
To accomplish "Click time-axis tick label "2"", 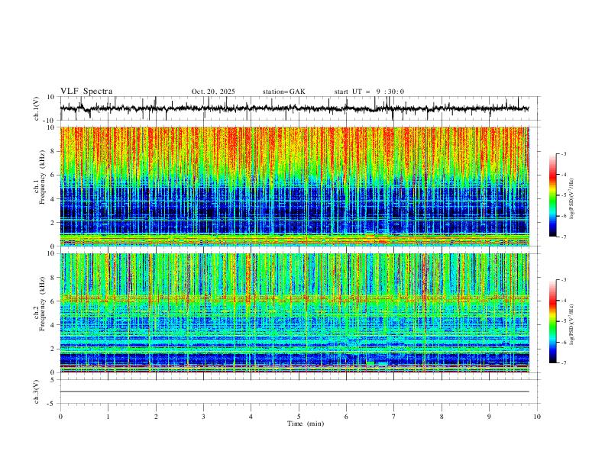I will [x=156, y=417].
